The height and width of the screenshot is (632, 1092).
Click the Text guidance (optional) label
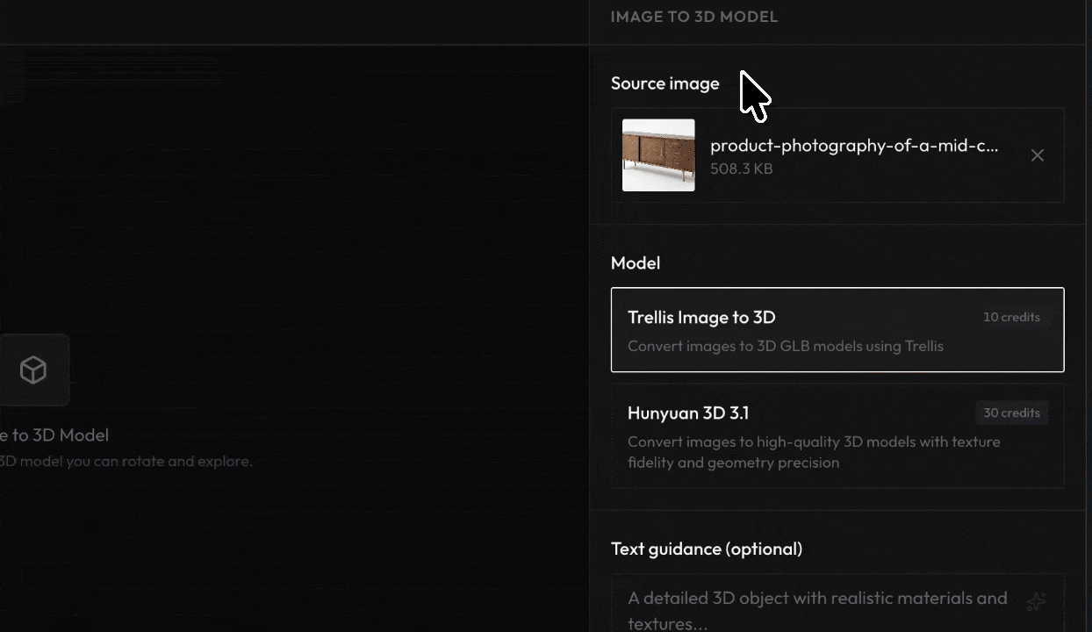706,549
